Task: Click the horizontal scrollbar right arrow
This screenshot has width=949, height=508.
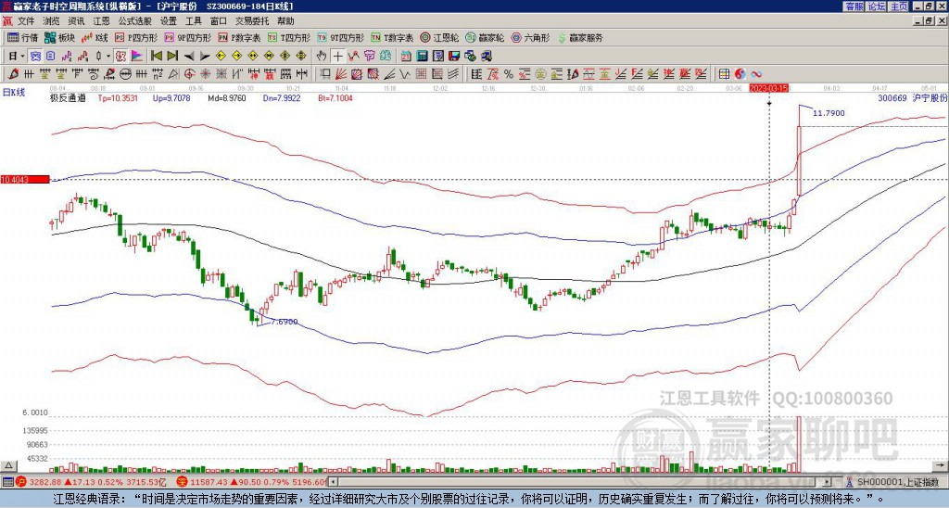Action: tap(828, 482)
